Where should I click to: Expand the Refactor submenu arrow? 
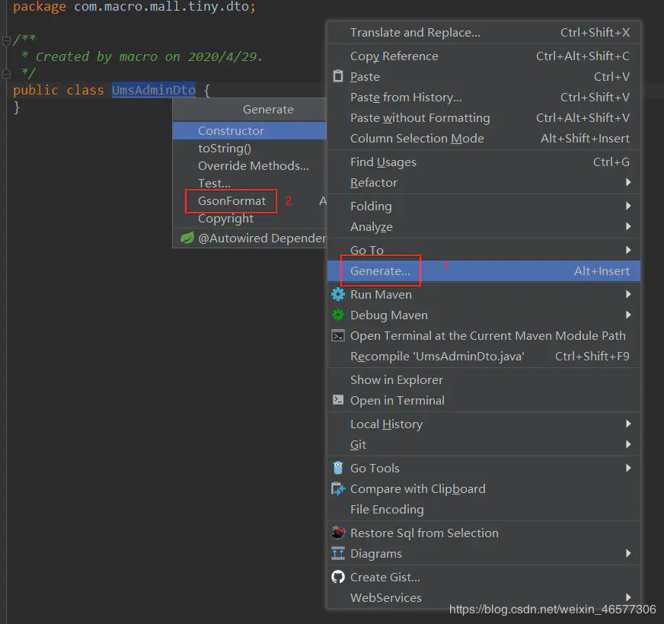click(x=628, y=182)
